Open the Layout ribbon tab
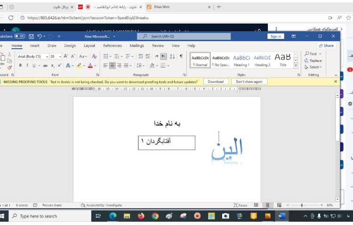Viewport: 353px width, 225px height. 89,46
